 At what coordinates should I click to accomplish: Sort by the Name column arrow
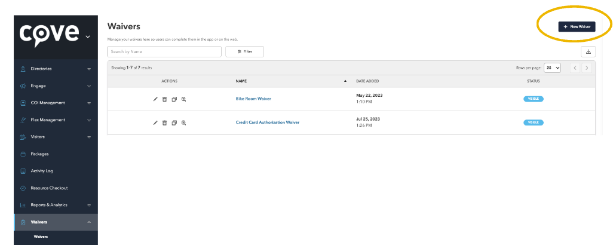point(345,81)
